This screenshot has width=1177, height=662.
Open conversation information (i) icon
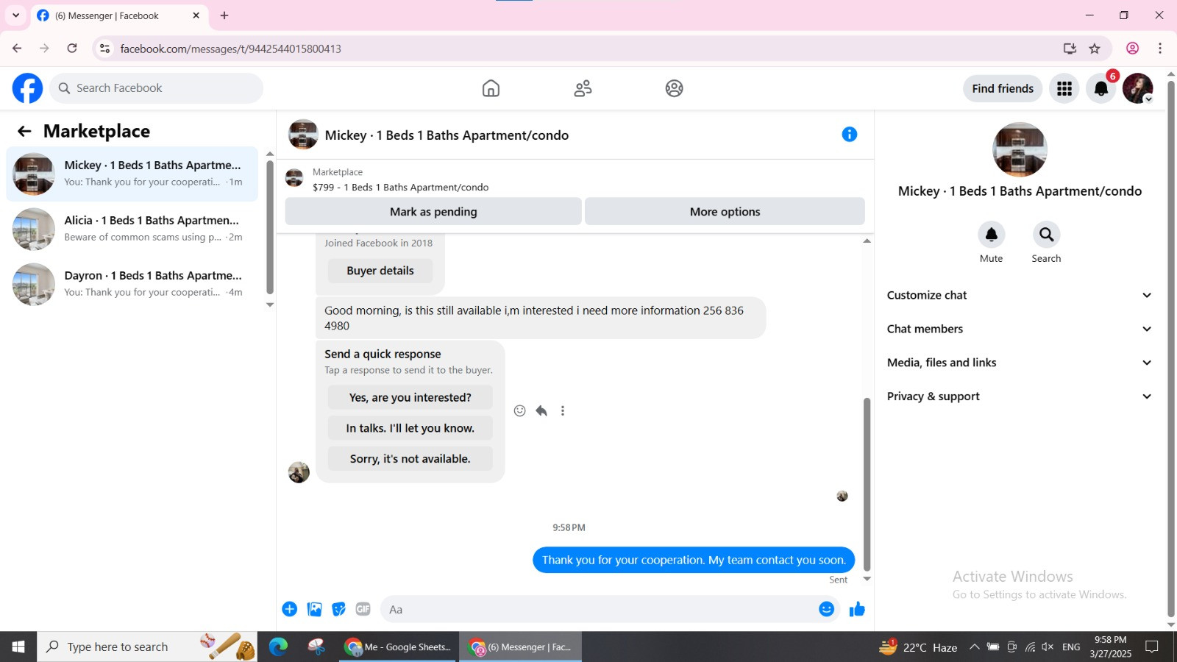pos(849,134)
